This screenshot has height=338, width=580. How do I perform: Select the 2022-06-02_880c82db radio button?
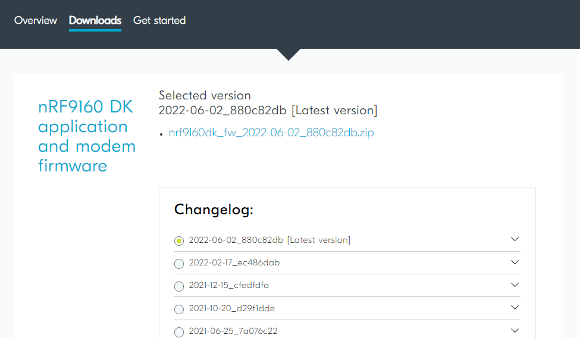pyautogui.click(x=179, y=241)
